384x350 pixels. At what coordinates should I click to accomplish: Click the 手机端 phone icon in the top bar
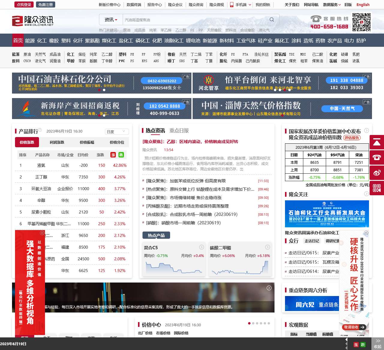coord(231,4)
